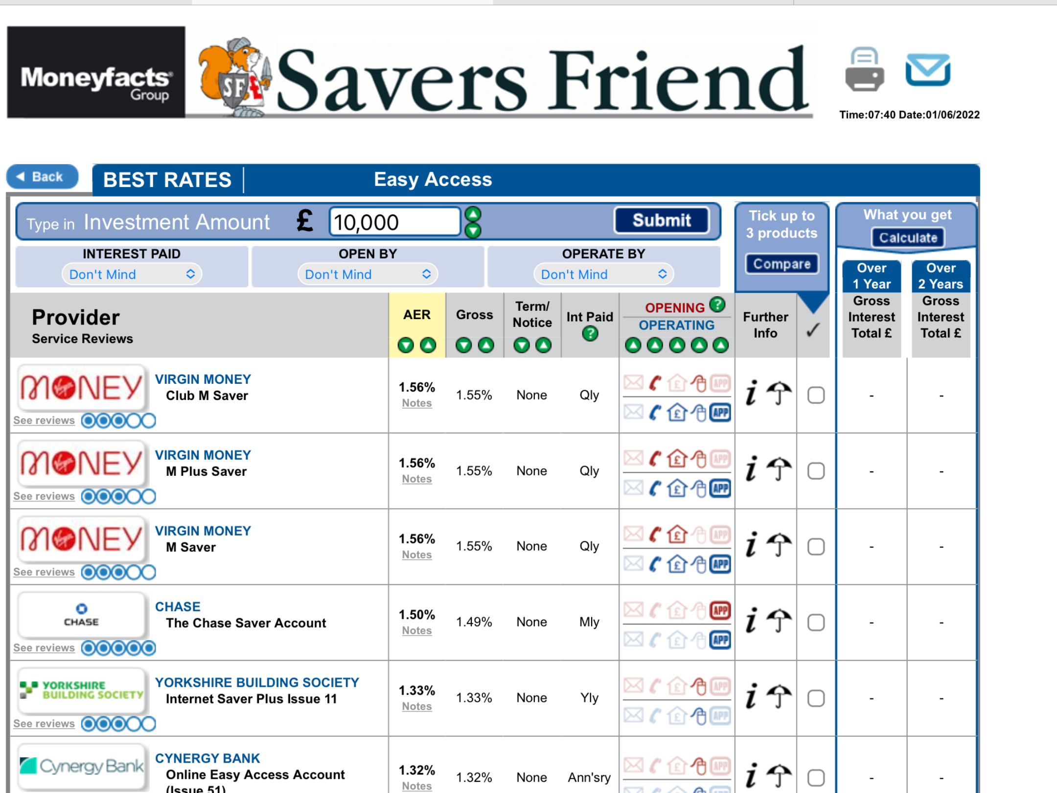Sort Term/Notice column ascending arrow
1057x793 pixels.
[544, 345]
